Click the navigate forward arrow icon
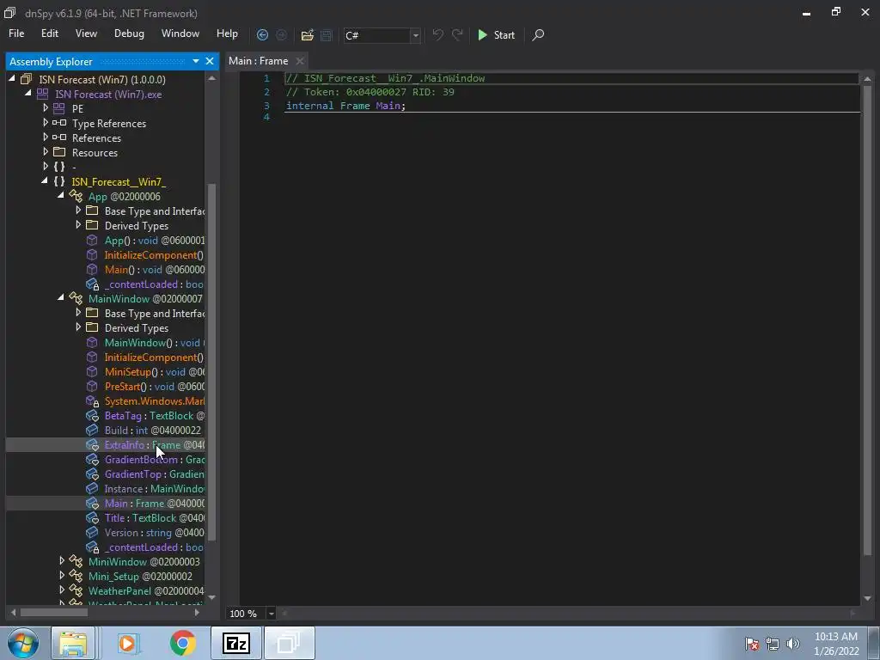Viewport: 880px width, 660px height. (x=281, y=34)
